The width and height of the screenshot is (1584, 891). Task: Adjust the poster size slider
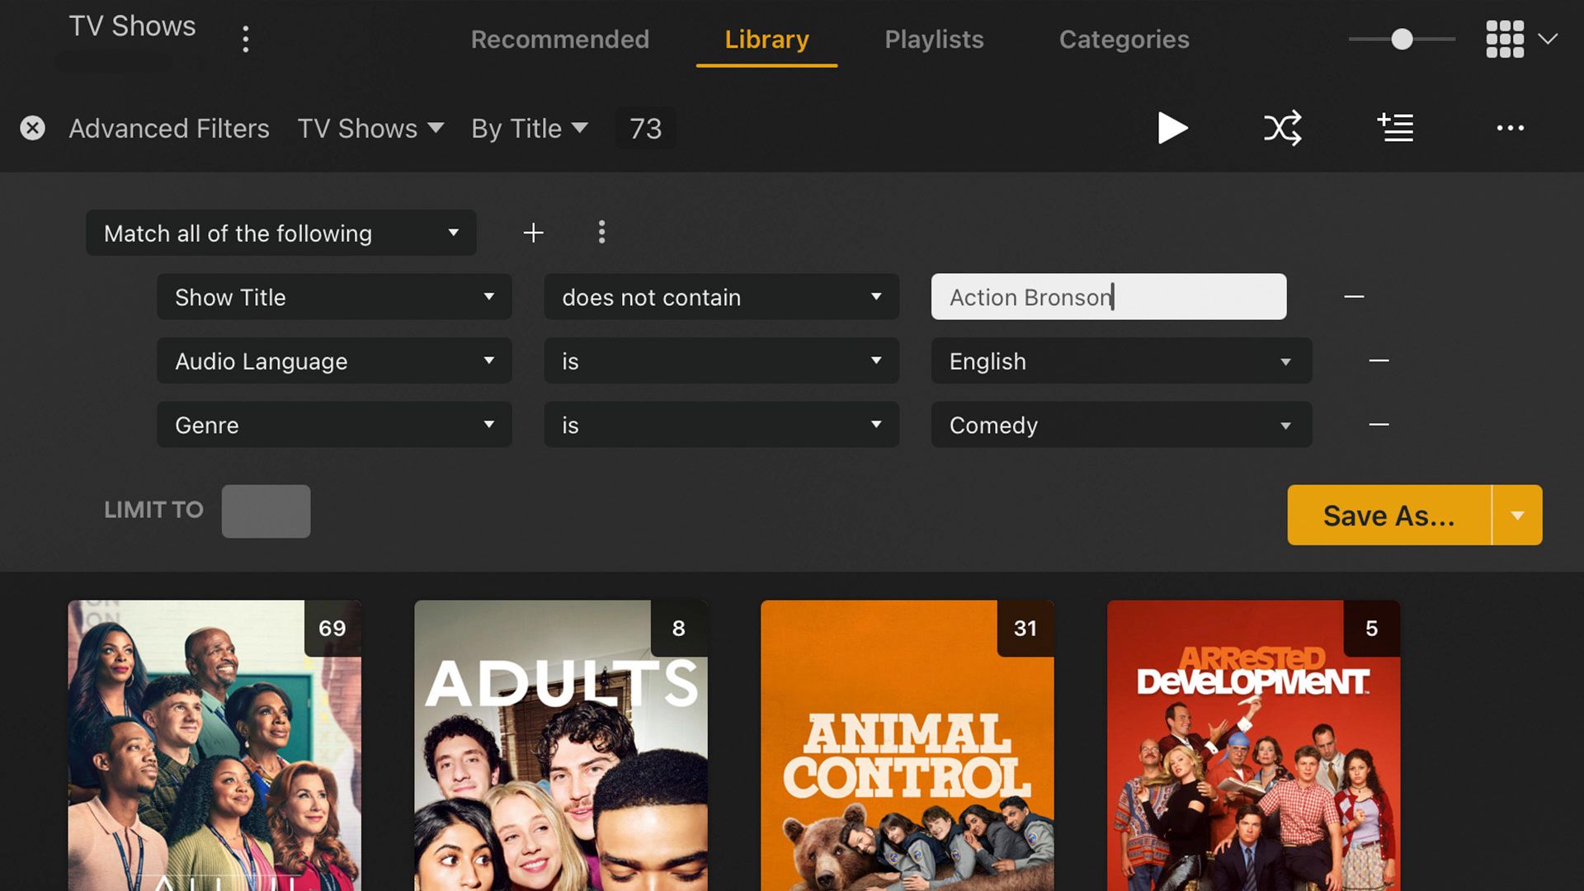pyautogui.click(x=1402, y=39)
